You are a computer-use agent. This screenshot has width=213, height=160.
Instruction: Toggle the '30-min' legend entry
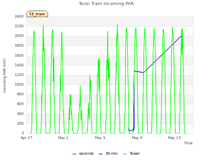(108, 153)
